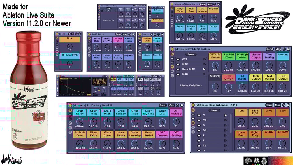Viewport: 293px width, 165px height.
Task: Remove macro with minus in Bass Enhancer
Action: pyautogui.click(x=193, y=118)
